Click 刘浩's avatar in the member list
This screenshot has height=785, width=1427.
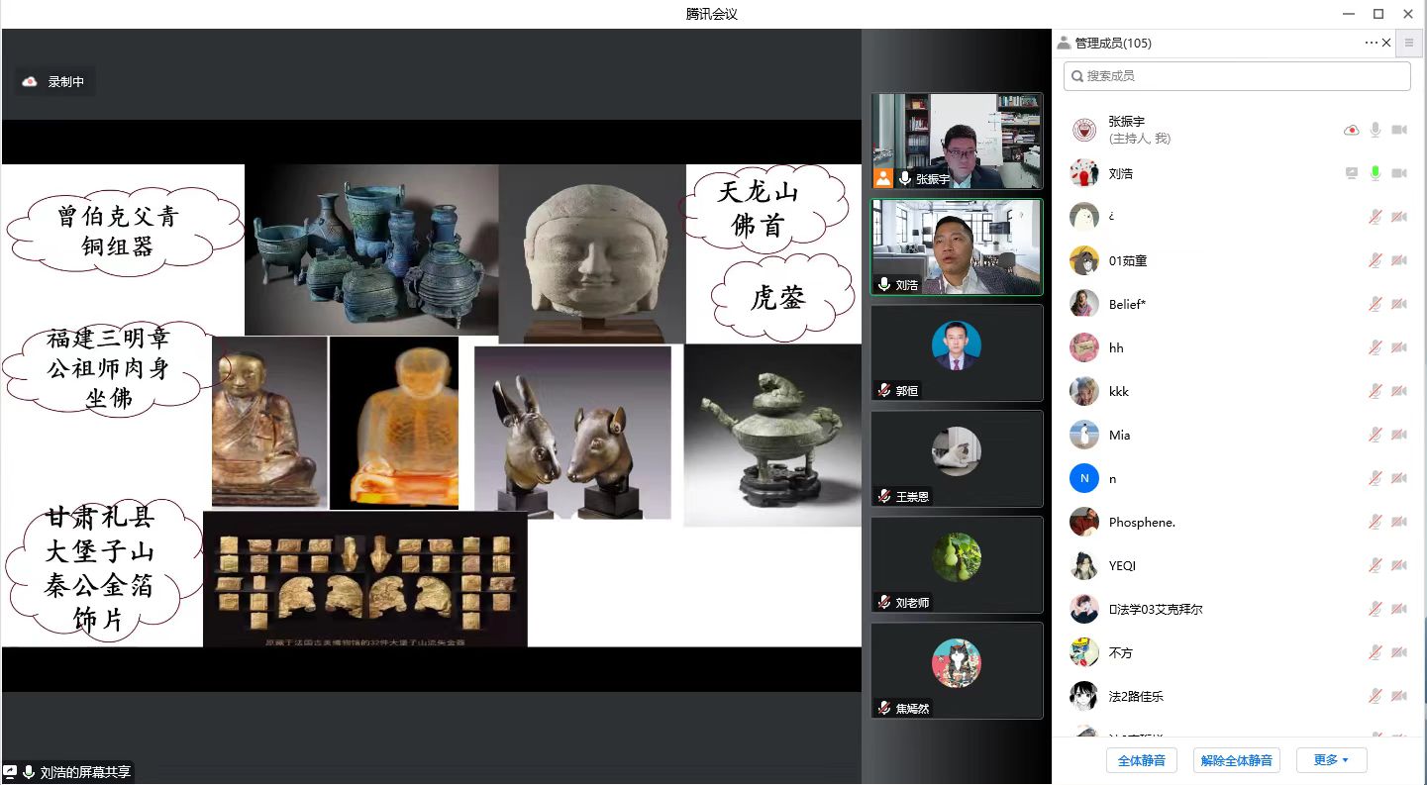click(x=1084, y=173)
